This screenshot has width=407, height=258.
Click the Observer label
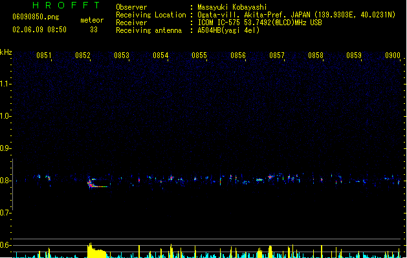tap(131, 7)
